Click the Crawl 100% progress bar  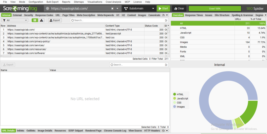coord(215,9)
